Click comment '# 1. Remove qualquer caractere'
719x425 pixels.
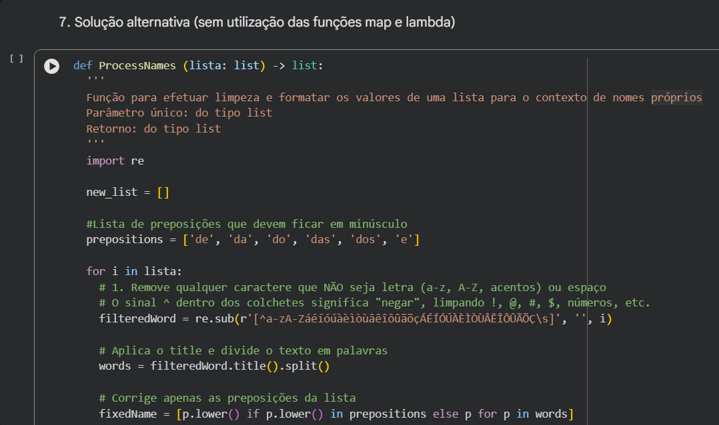click(x=353, y=288)
